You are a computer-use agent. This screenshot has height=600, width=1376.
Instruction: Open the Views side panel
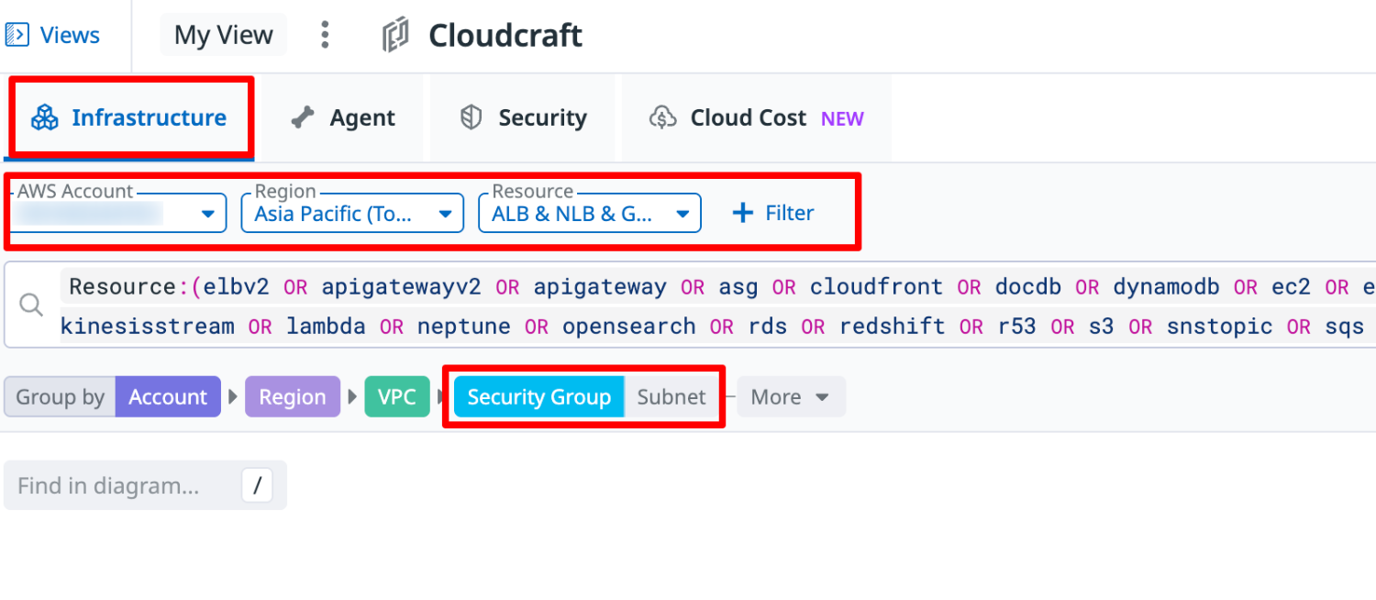click(x=52, y=35)
